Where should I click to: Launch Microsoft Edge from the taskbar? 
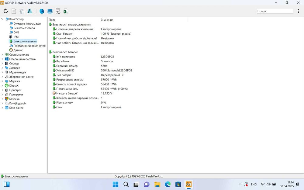coord(168,185)
